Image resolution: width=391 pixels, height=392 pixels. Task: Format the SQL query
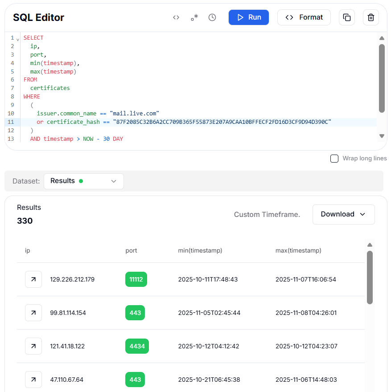pos(304,17)
